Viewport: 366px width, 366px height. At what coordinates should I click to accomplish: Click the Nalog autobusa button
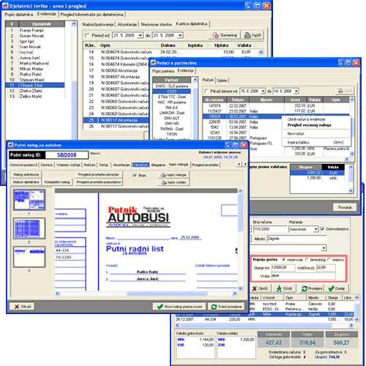[x=26, y=174]
